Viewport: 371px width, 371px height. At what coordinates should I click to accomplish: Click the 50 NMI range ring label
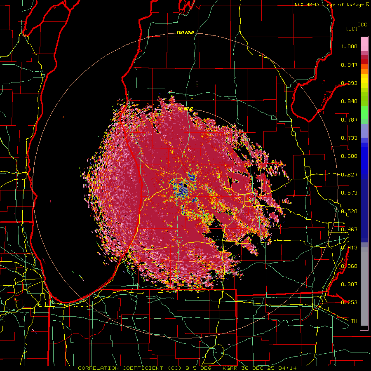(x=185, y=109)
